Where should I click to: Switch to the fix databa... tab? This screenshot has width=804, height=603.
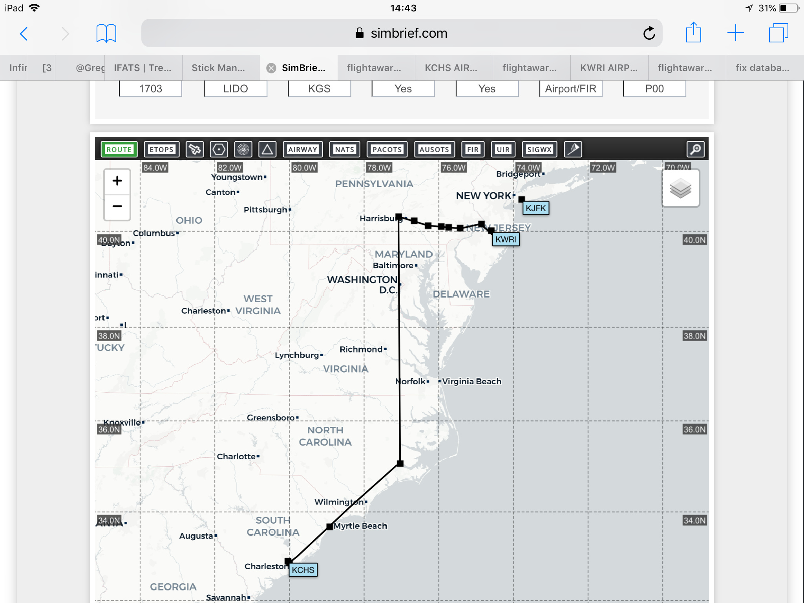point(762,68)
